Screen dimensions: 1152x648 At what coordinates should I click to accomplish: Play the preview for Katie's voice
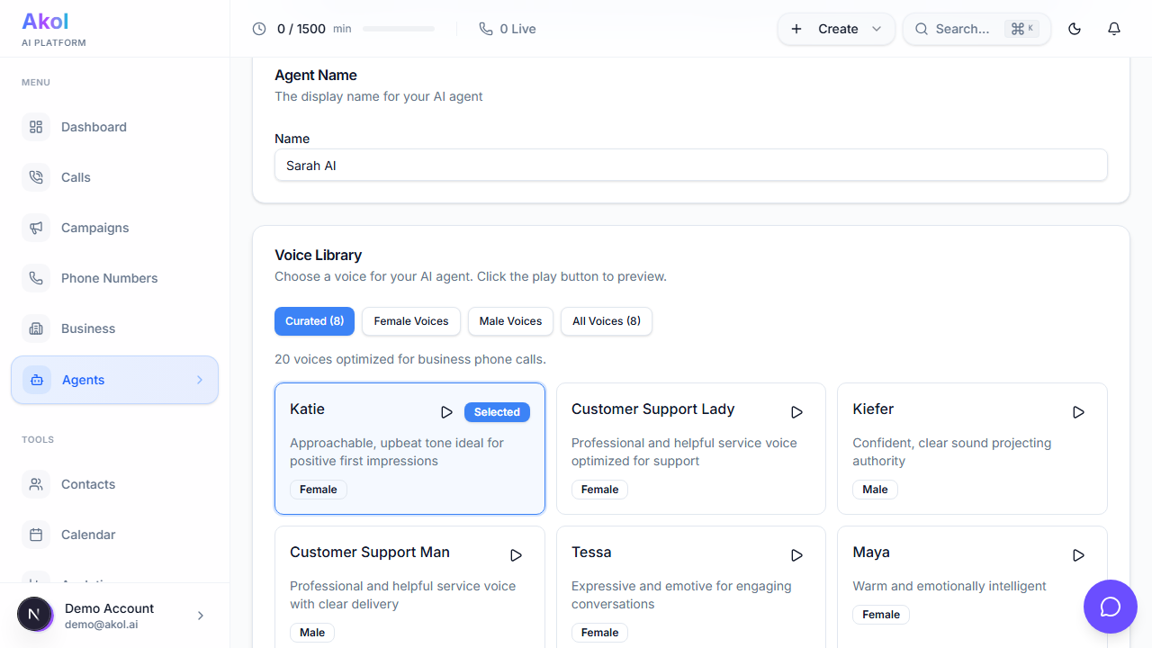[x=446, y=412]
